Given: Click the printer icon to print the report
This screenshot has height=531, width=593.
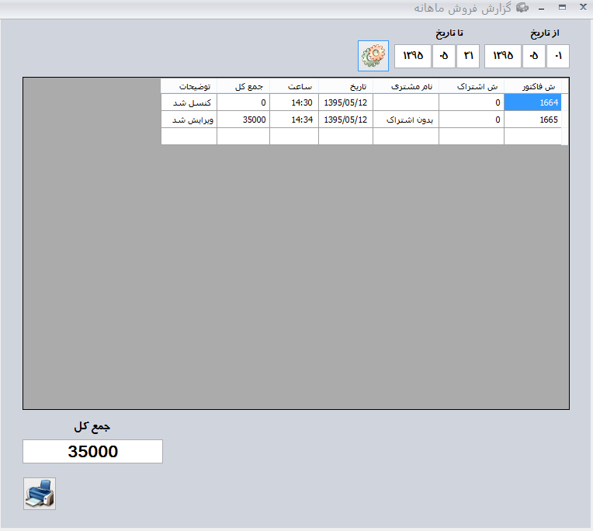Looking at the screenshot, I should (x=40, y=494).
